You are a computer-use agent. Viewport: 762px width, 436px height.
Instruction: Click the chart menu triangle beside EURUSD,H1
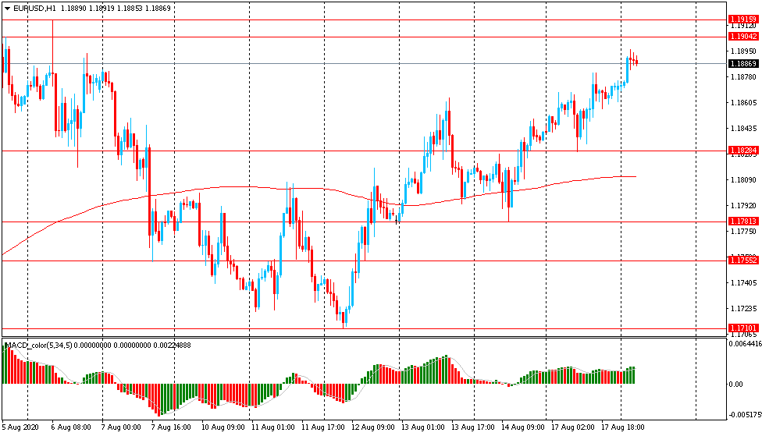pyautogui.click(x=7, y=9)
